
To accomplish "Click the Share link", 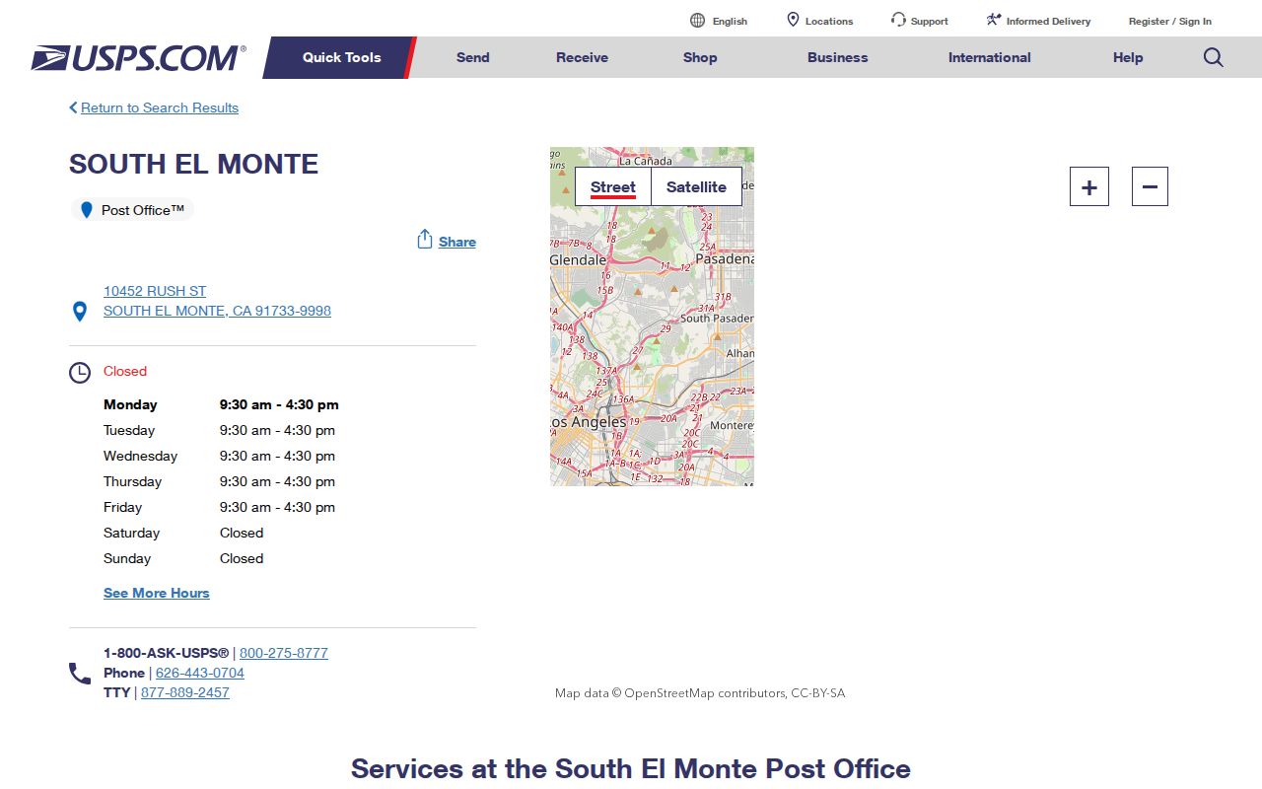I will pyautogui.click(x=457, y=242).
